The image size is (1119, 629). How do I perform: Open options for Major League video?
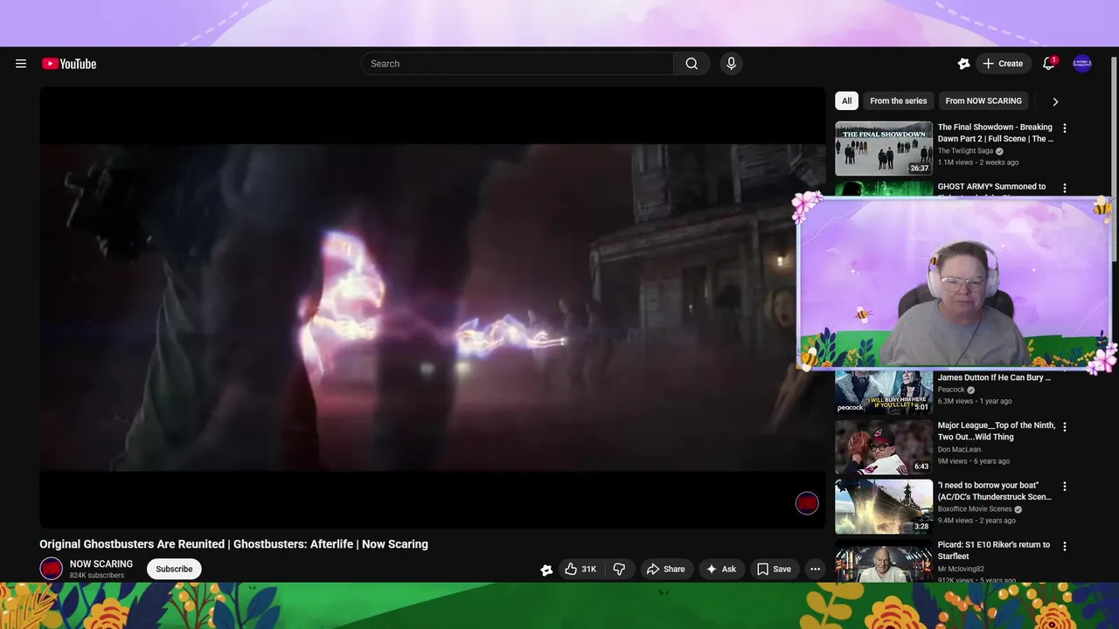pyautogui.click(x=1064, y=426)
